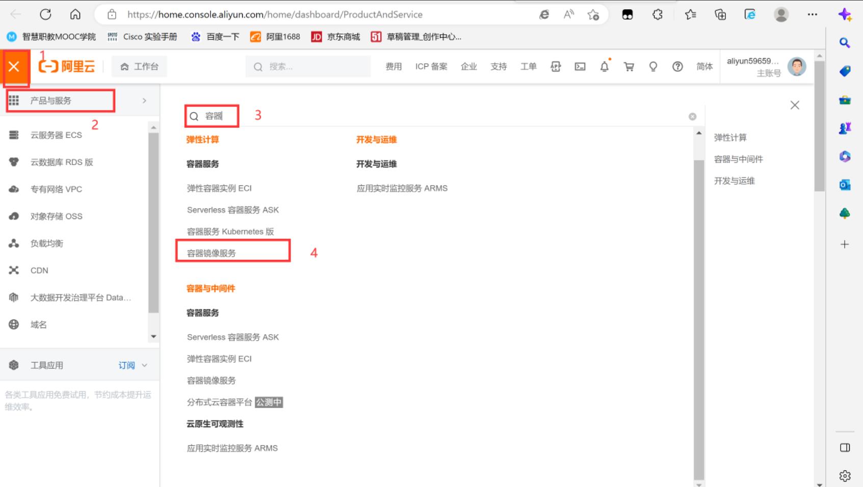Open 负载均衡 in the sidebar
The height and width of the screenshot is (487, 863).
coord(46,243)
